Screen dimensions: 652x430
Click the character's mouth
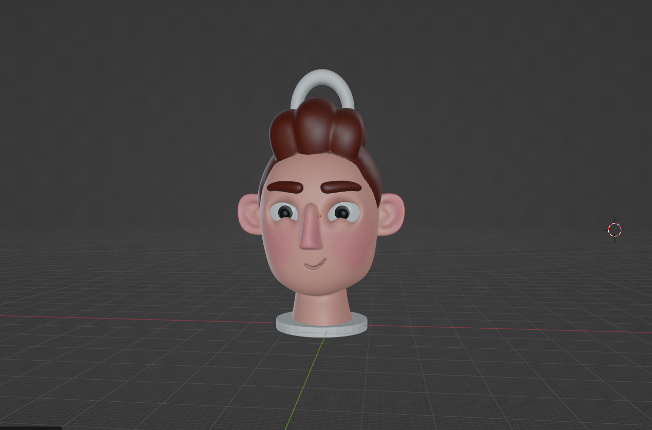click(316, 264)
